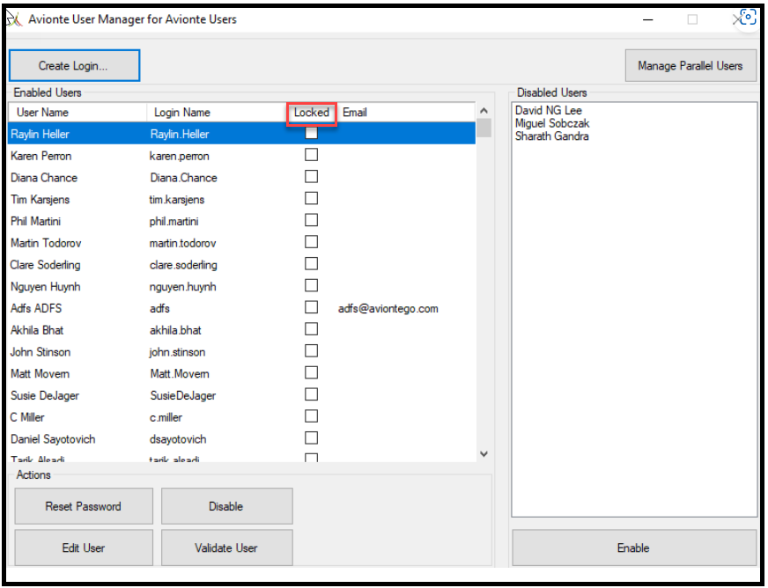Toggle Locked checkbox for Daniel Sayotovich
The width and height of the screenshot is (768, 588).
[312, 437]
